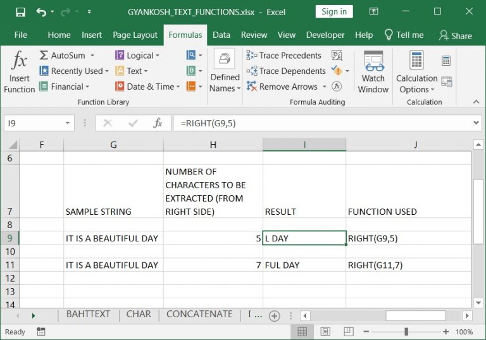Viewport: 486px width, 340px height.
Task: Open the Name Box dropdown arrow
Action: pyautogui.click(x=67, y=123)
